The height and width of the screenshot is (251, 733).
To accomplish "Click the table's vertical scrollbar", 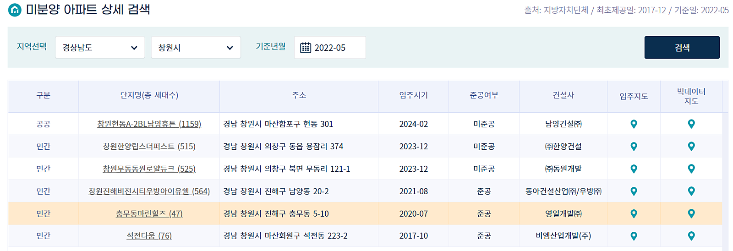I will (x=725, y=181).
